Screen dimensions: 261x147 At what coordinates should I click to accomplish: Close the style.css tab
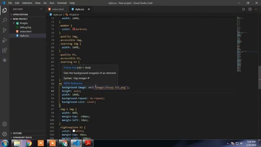click(89, 9)
